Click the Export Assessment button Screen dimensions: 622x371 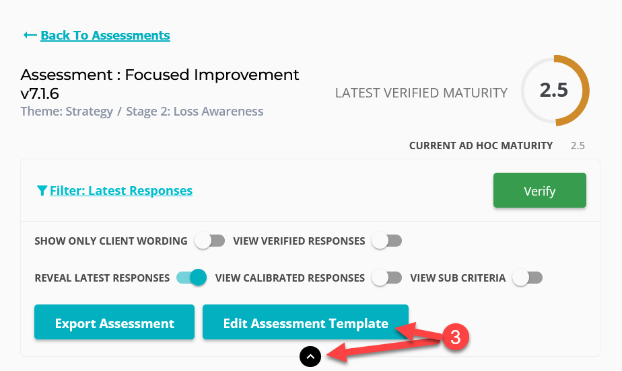(114, 322)
